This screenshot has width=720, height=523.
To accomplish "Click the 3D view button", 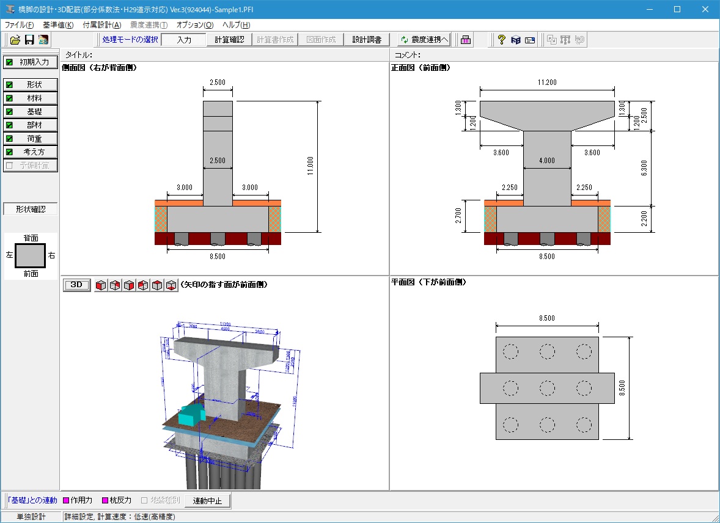I will point(76,285).
